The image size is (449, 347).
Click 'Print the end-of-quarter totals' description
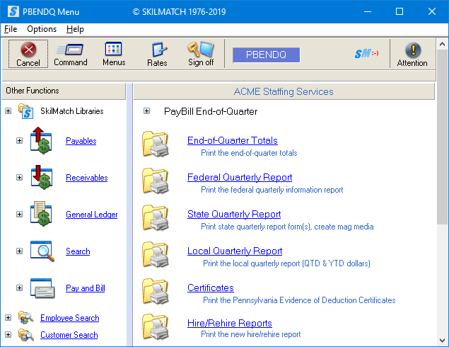click(249, 153)
